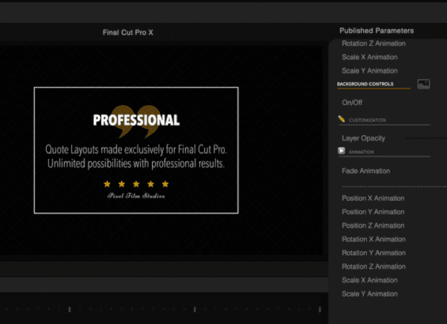Select the quote text line starting 'Quote Layouts'
Screen dimensions: 447x324
click(136, 150)
